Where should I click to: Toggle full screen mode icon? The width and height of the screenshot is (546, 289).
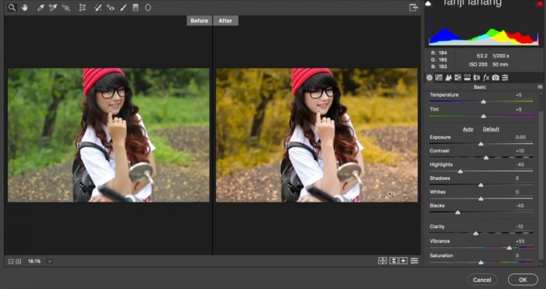coord(414,7)
